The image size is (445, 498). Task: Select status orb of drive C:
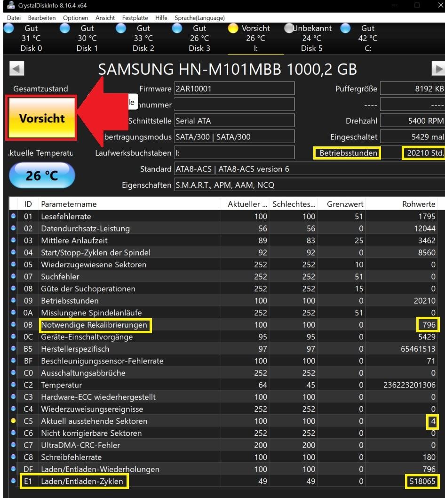tap(345, 28)
